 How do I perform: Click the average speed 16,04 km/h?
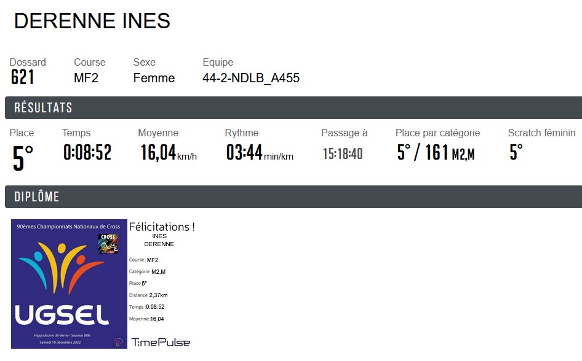coord(168,152)
